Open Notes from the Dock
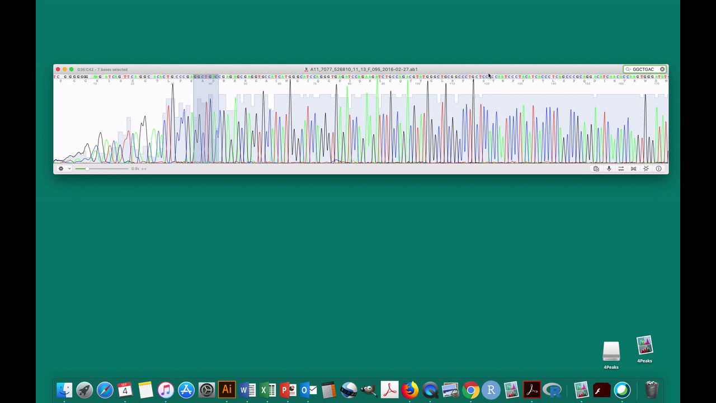 point(145,390)
